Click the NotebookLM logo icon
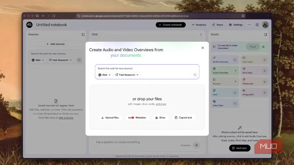294x165 pixels. click(x=30, y=25)
